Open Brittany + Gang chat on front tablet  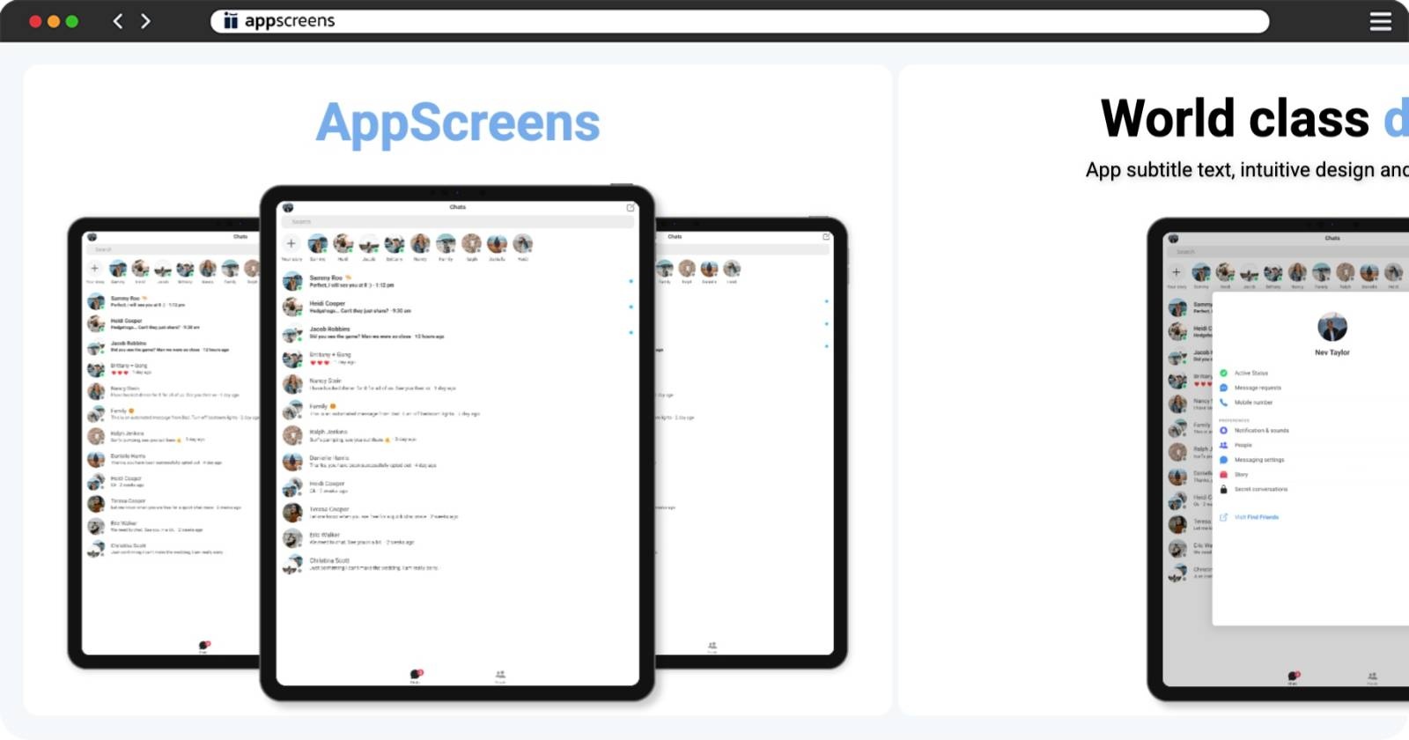pos(458,359)
